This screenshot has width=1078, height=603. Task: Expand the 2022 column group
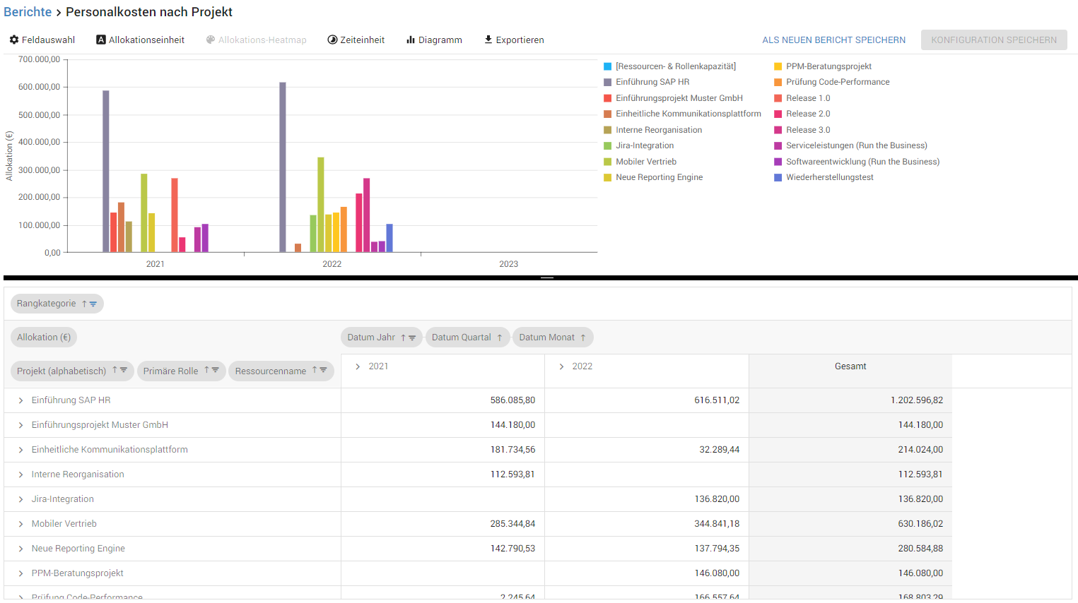tap(562, 366)
